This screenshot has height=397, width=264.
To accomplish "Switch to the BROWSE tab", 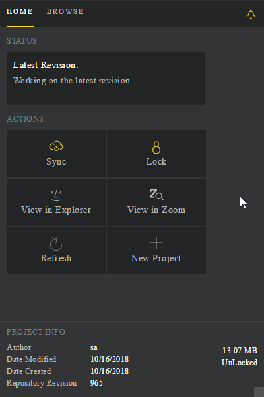I will coord(65,11).
